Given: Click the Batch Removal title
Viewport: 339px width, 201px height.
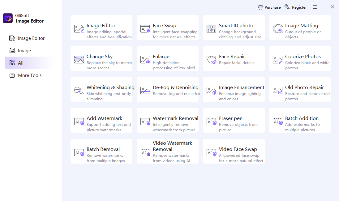Looking at the screenshot, I should [x=103, y=149].
